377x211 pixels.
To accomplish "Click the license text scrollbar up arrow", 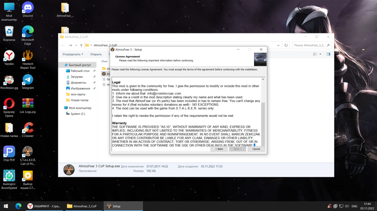I will 263,80.
